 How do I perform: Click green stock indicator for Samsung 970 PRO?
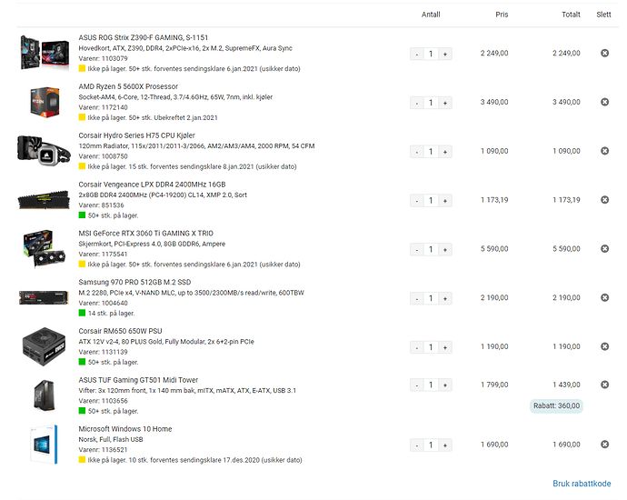(x=82, y=313)
